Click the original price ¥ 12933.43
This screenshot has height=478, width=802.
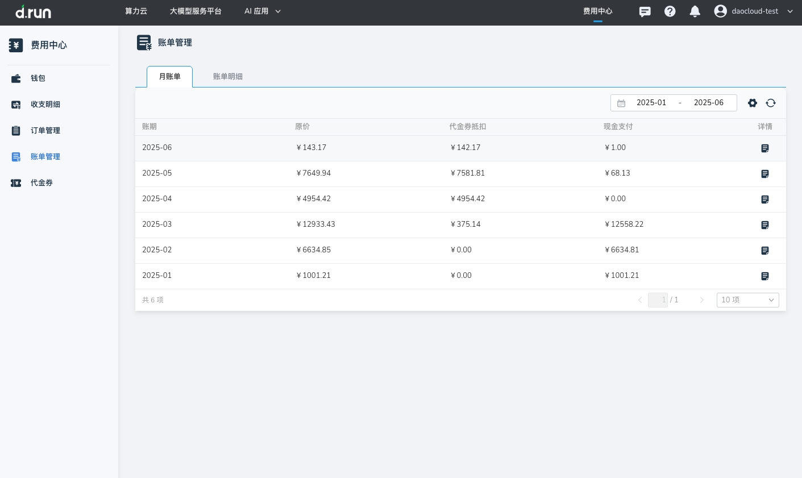tap(315, 225)
